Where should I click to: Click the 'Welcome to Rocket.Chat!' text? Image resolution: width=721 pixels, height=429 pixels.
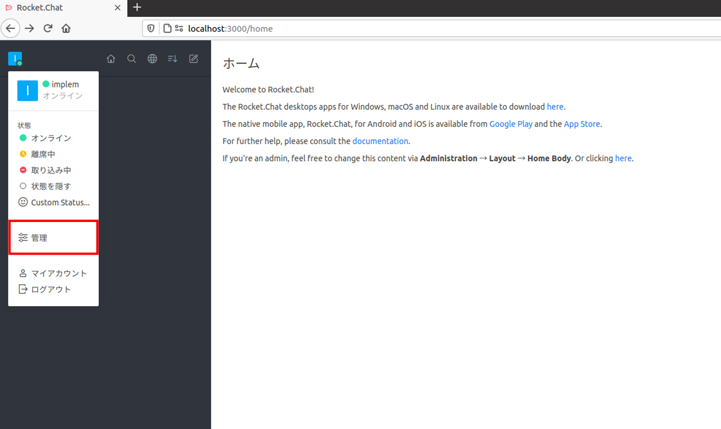268,90
